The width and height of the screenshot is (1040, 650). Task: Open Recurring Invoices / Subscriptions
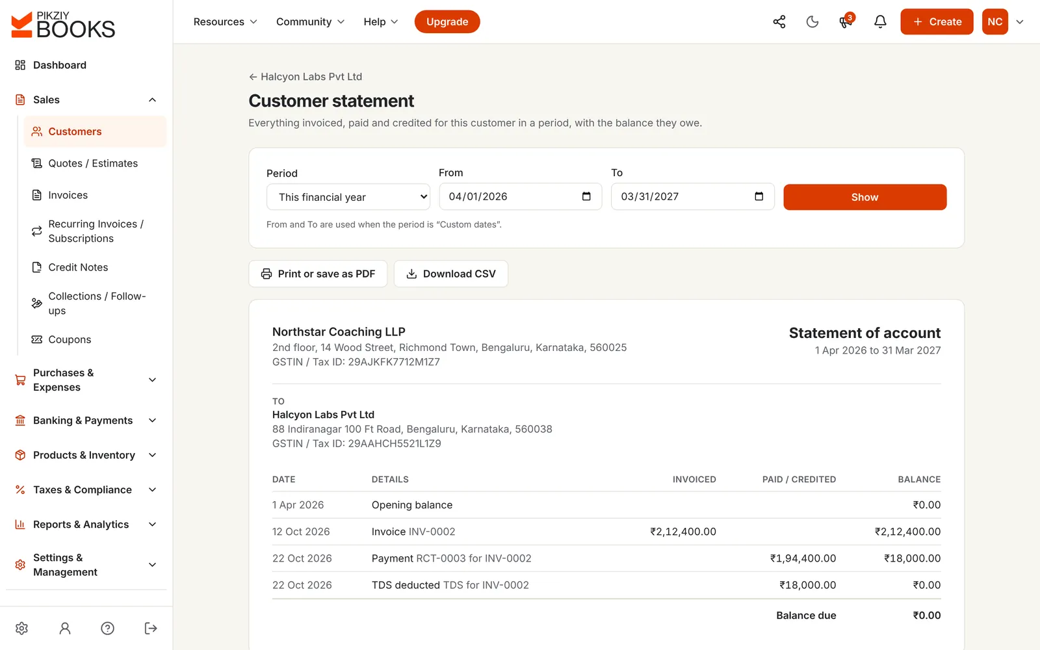click(95, 231)
